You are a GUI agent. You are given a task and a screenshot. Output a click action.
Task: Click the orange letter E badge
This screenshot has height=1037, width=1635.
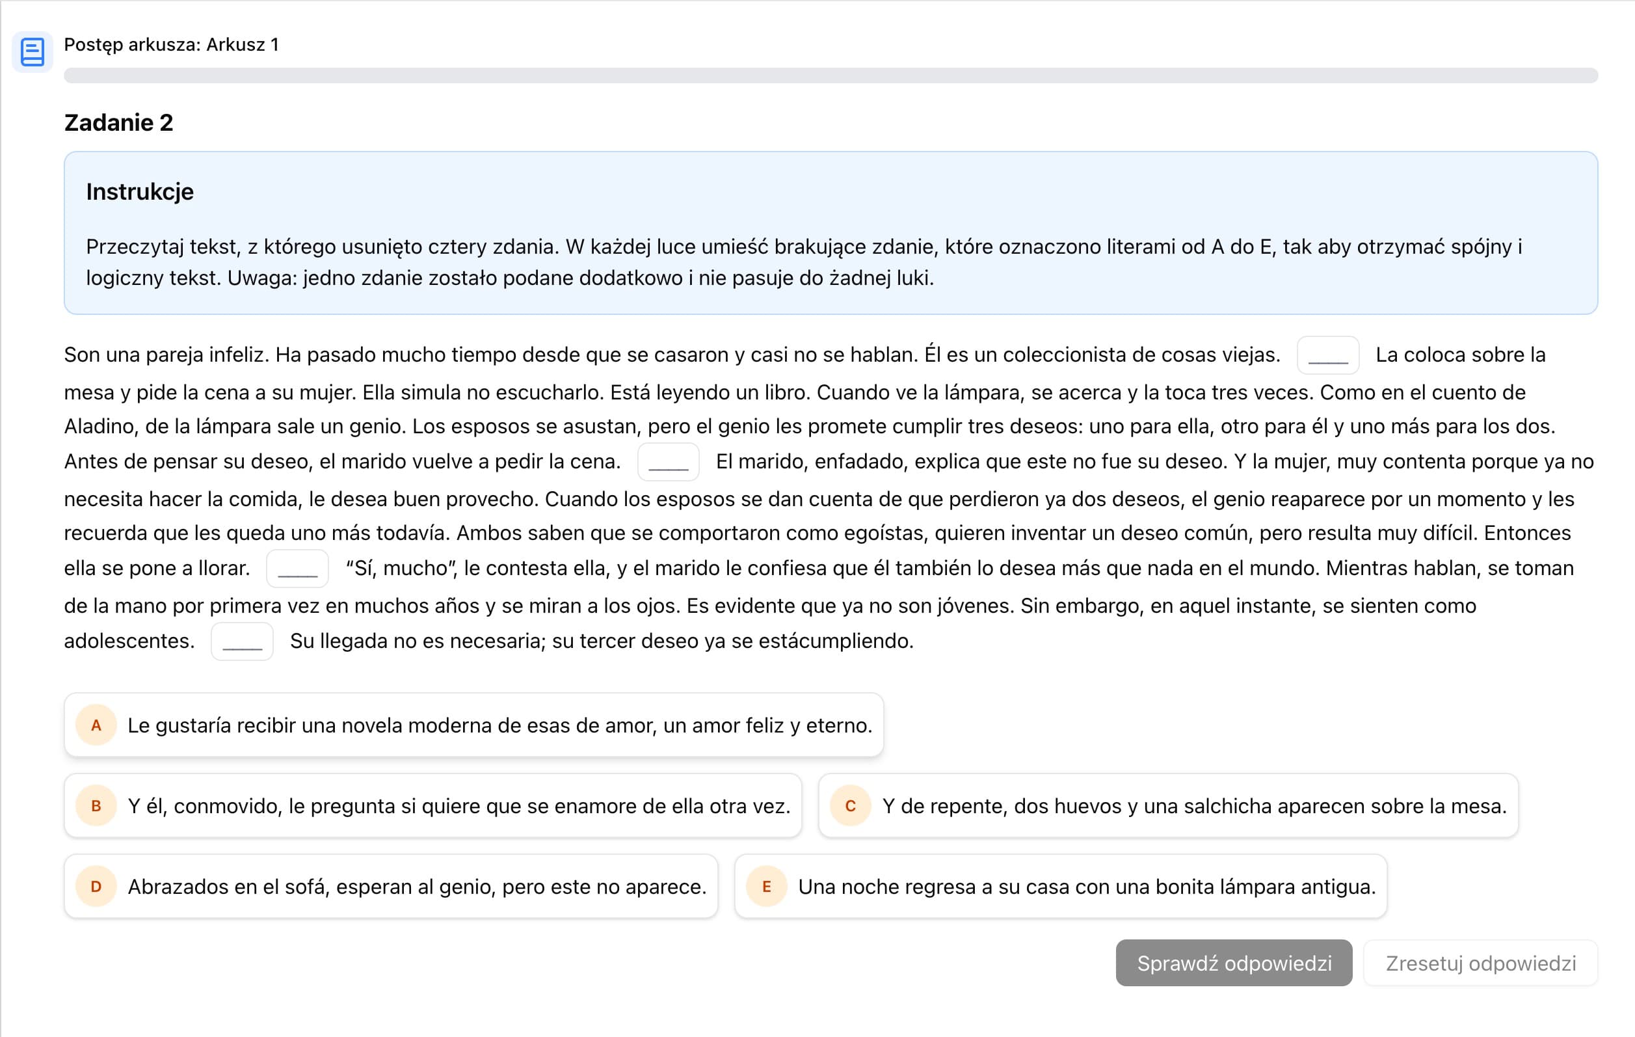click(767, 887)
